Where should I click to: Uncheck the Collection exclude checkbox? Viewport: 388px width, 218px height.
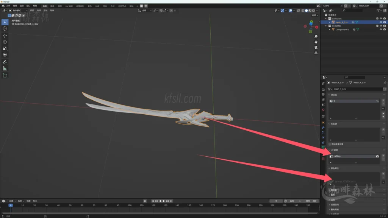(x=377, y=19)
